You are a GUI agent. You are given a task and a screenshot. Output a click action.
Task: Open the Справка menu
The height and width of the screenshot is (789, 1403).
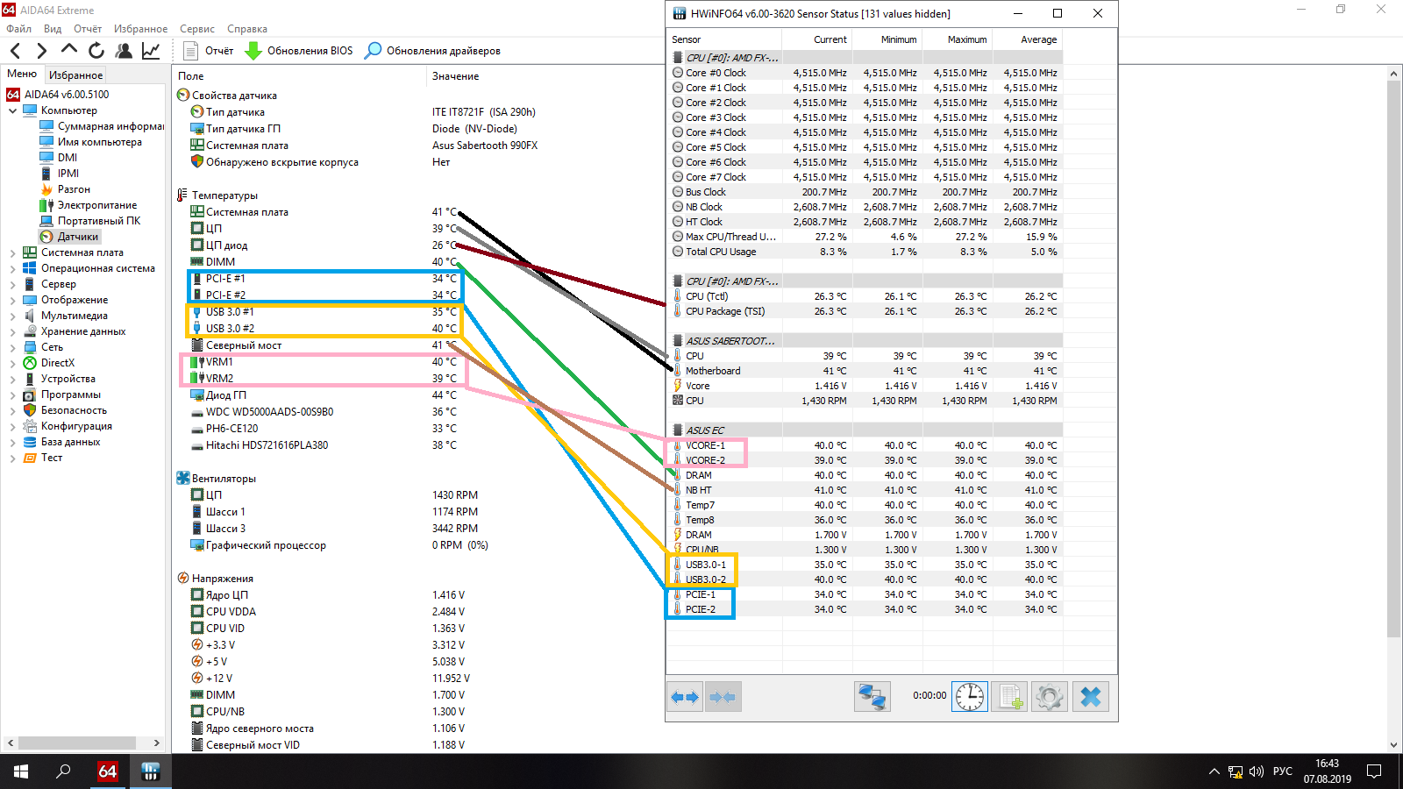pyautogui.click(x=247, y=29)
